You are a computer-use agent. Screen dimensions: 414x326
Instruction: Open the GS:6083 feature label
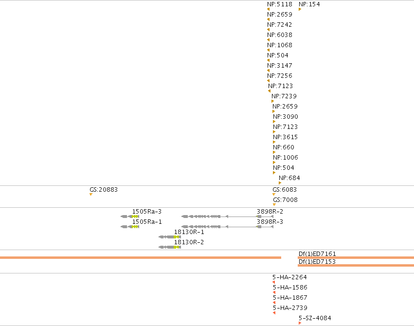(285, 190)
